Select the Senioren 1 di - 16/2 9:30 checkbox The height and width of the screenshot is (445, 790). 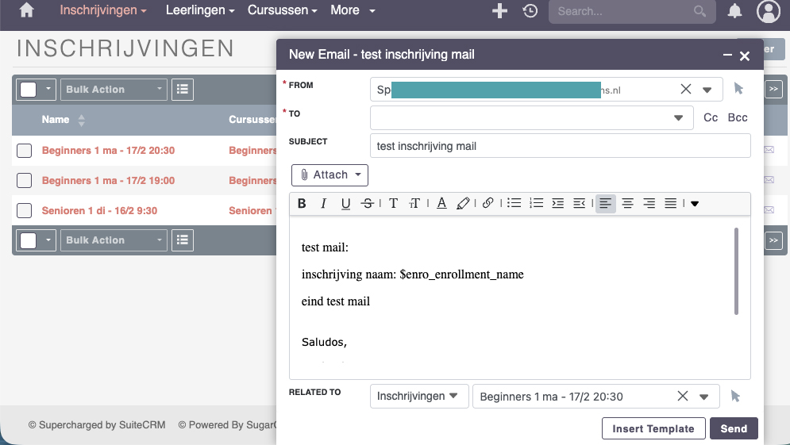point(25,210)
